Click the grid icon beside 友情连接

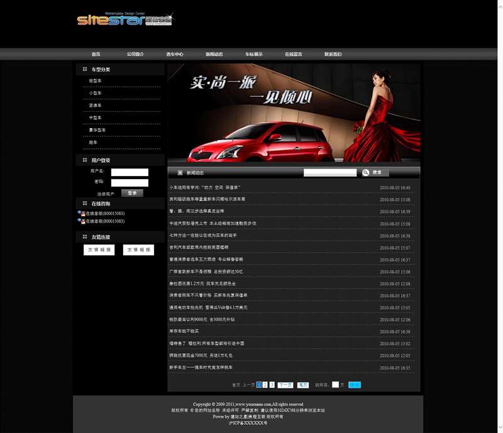click(x=85, y=237)
